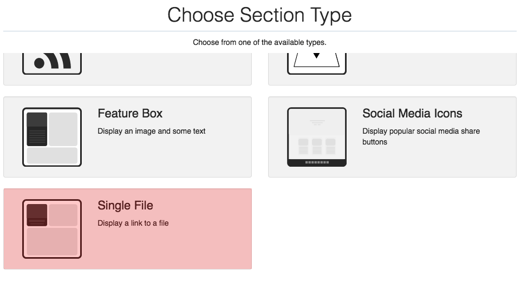Click "Display an image and some text" description
This screenshot has height=282, width=521.
(152, 131)
